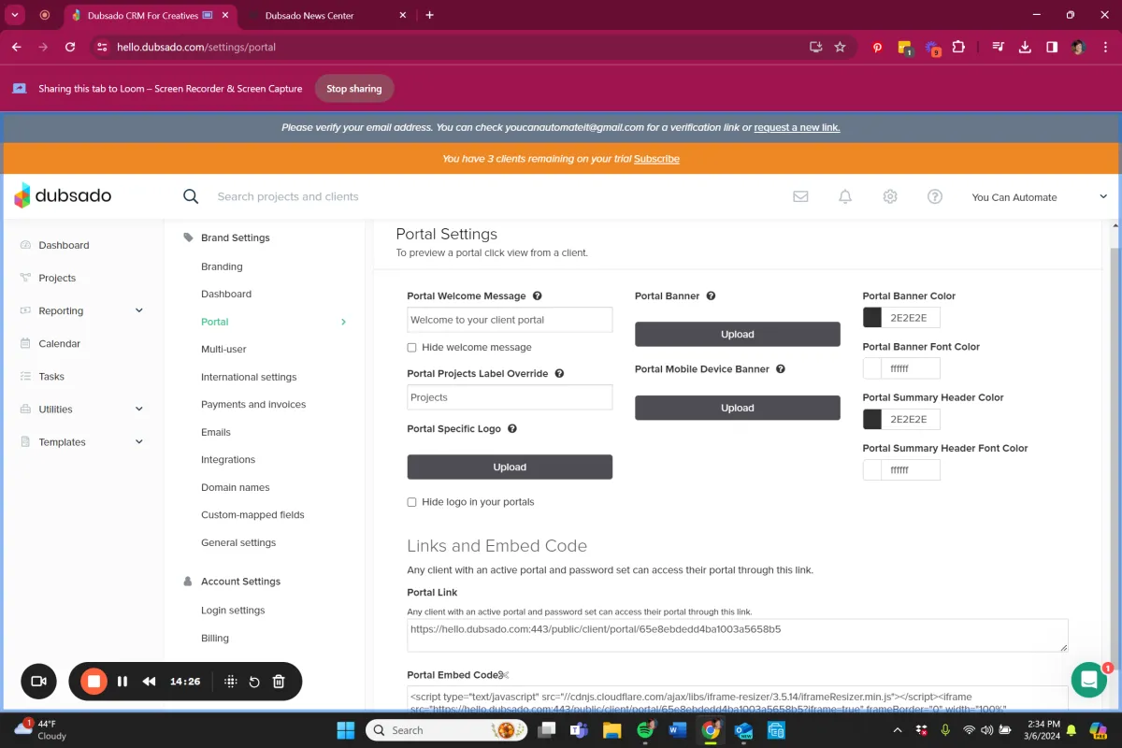
Task: Pause the Loom recording
Action: tap(122, 682)
